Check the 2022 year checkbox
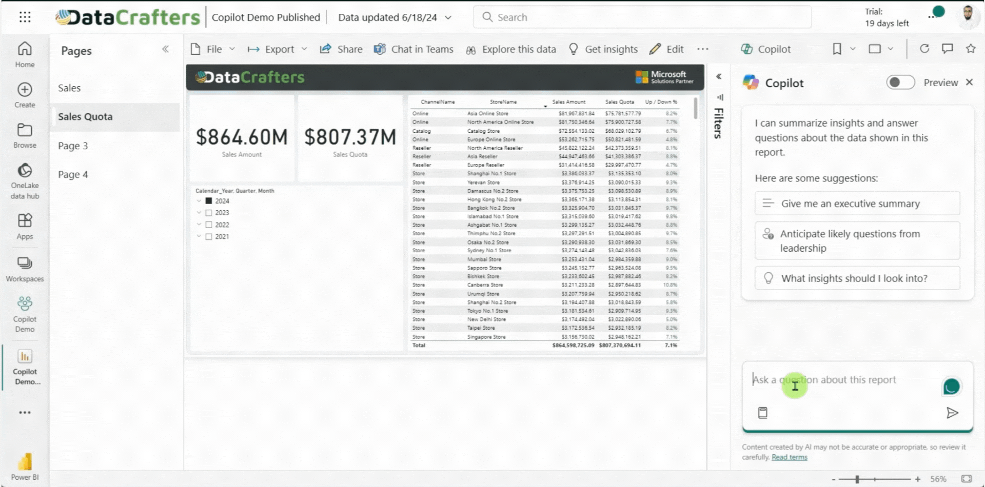This screenshot has width=985, height=487. coord(209,225)
